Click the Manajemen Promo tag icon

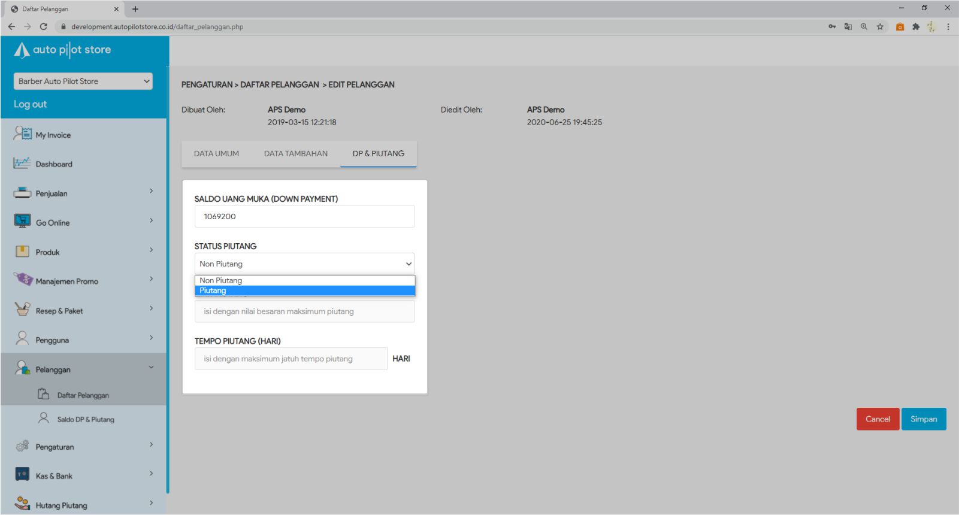tap(22, 280)
